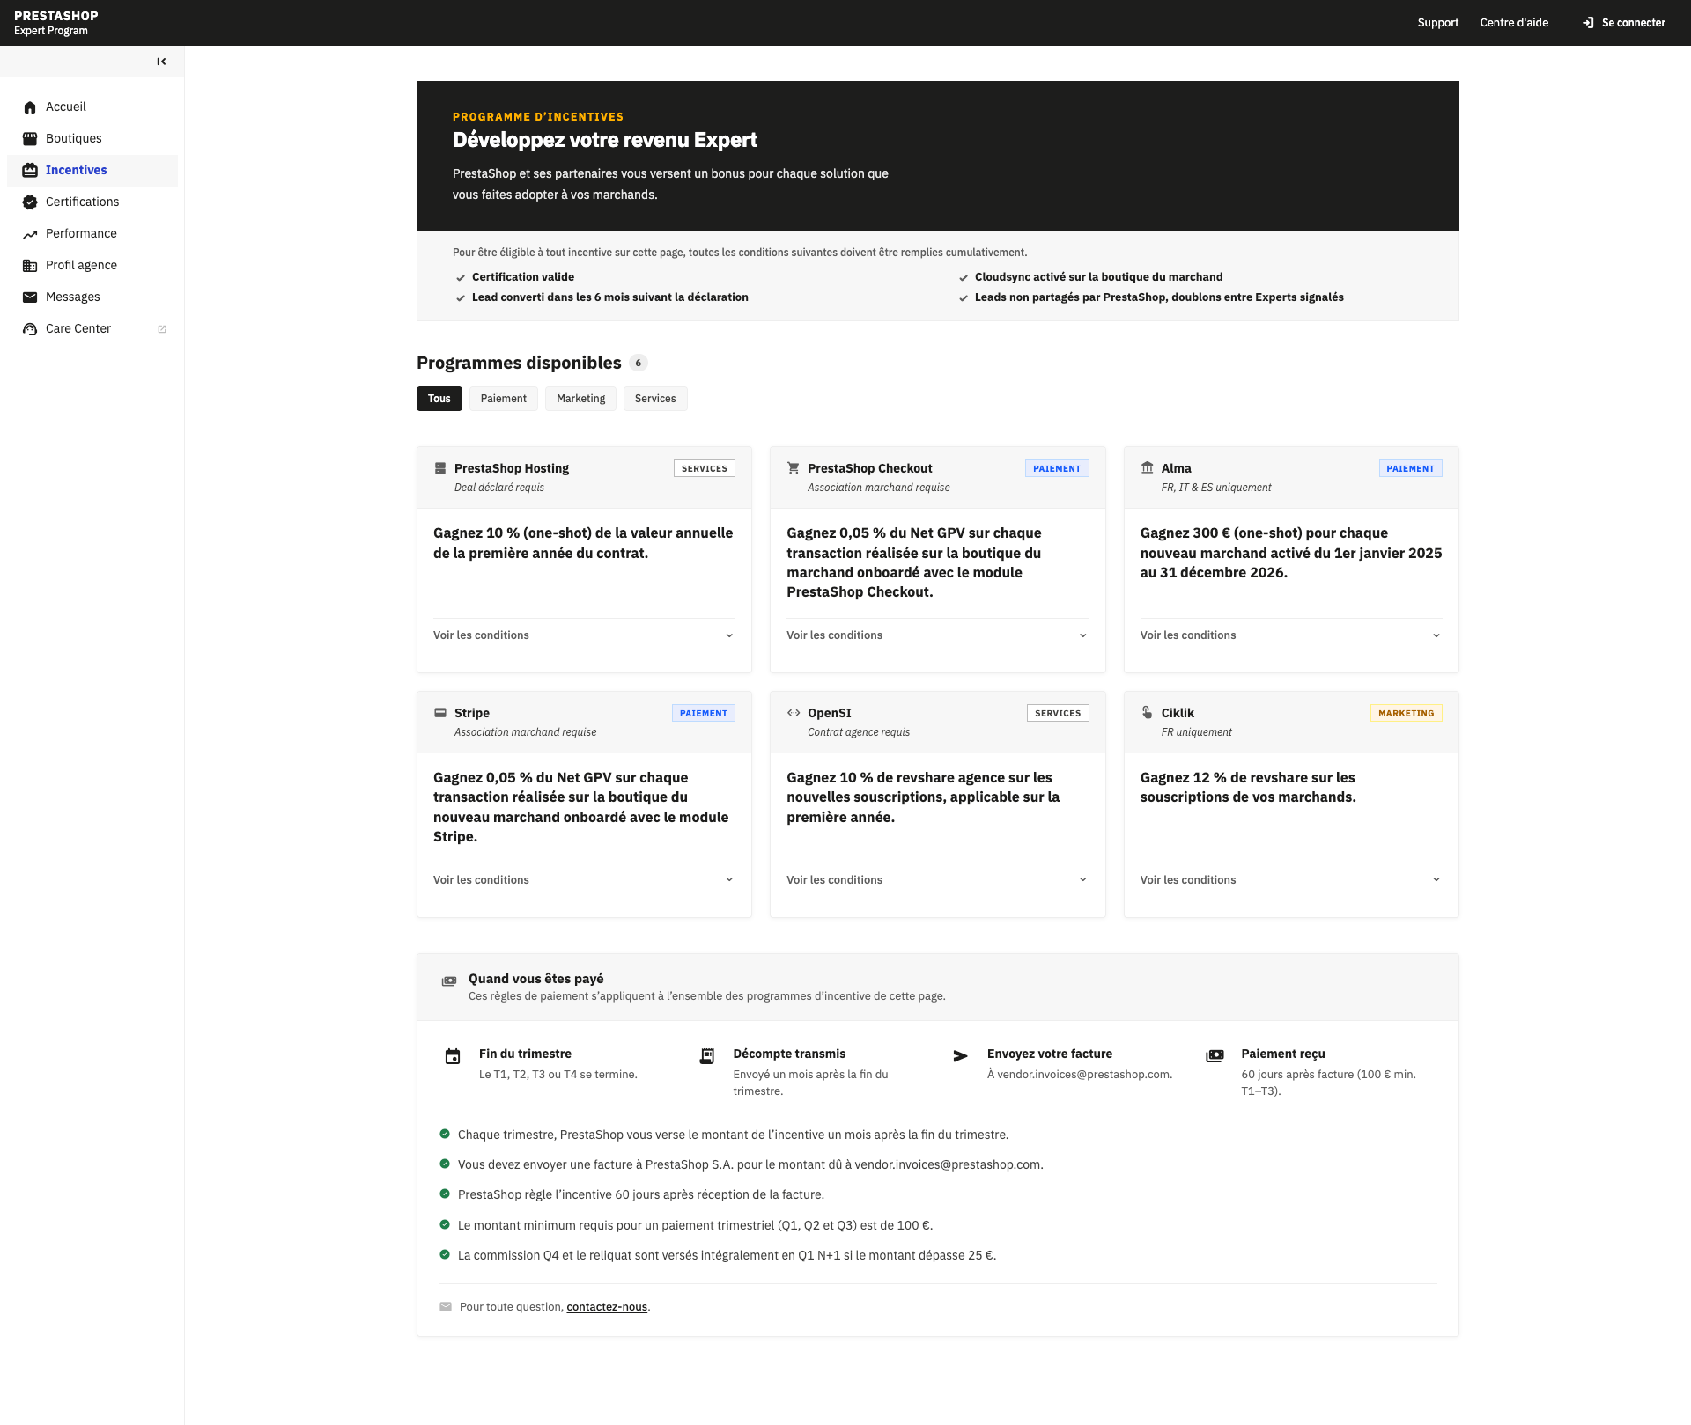Click the Stripe card icon
Screen dimensions: 1691x1425
pos(440,713)
